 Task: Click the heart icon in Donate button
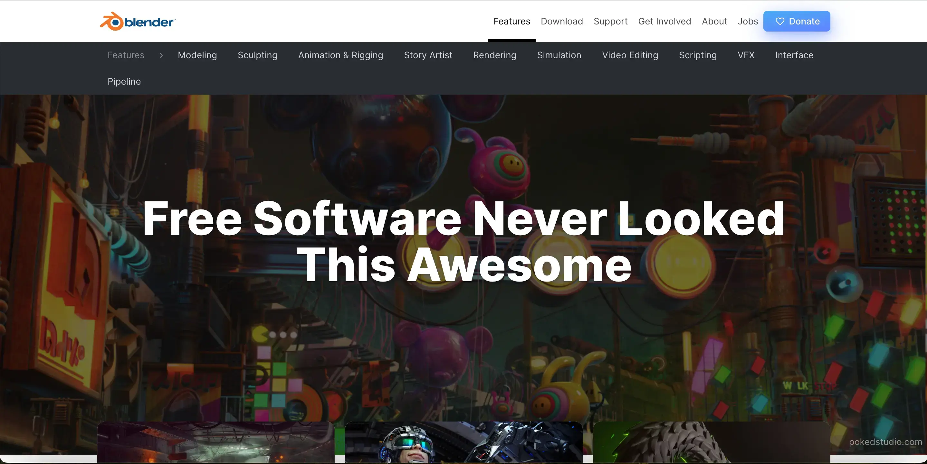coord(780,21)
